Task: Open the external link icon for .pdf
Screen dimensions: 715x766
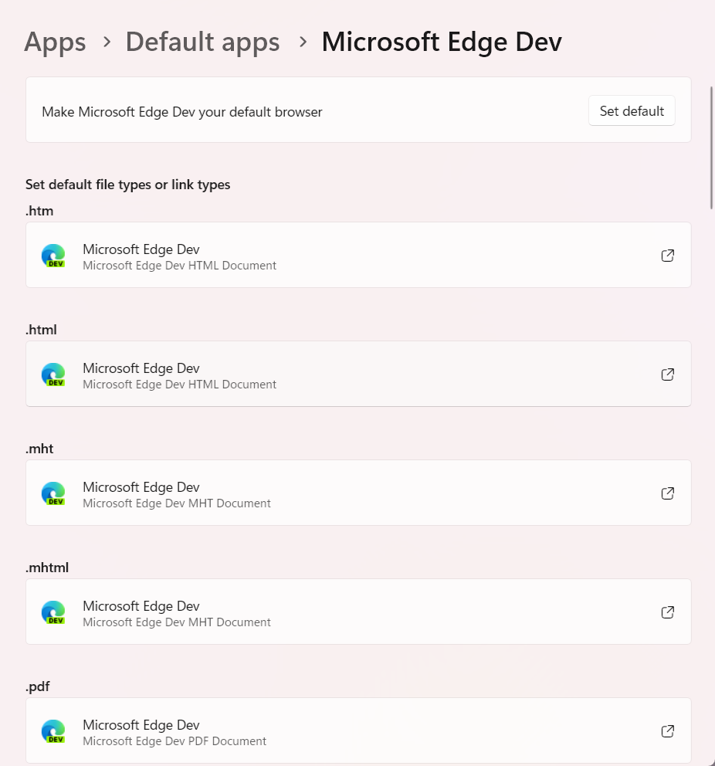Action: pos(667,731)
